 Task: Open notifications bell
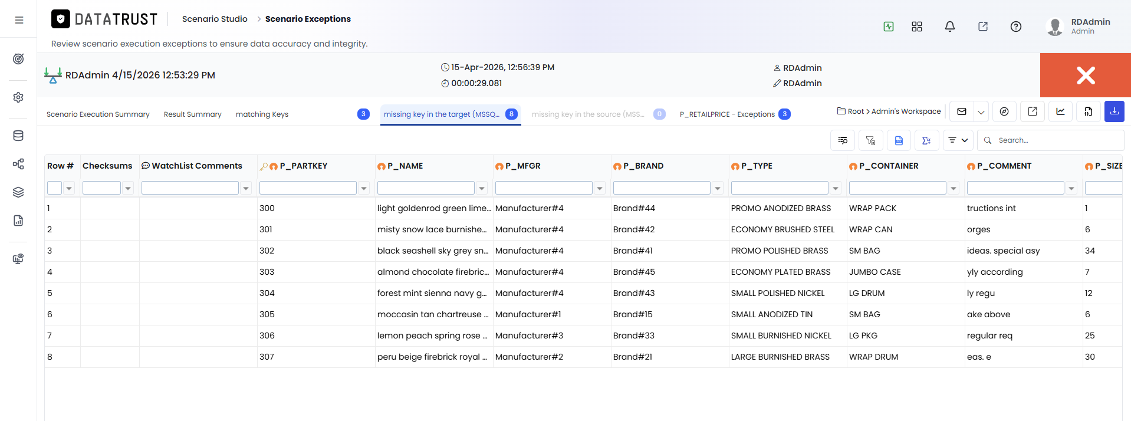(x=950, y=27)
